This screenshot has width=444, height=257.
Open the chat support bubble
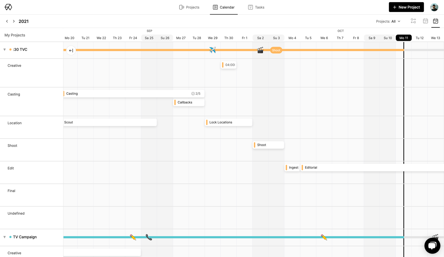click(x=432, y=246)
